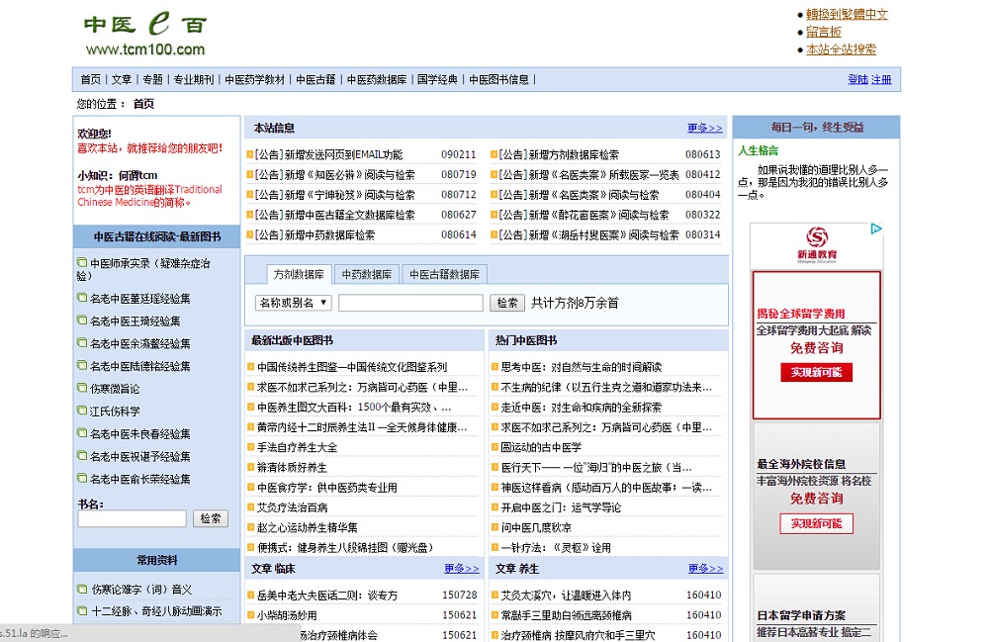Open the 中医古籍 navigation menu item
The image size is (989, 642).
pyautogui.click(x=315, y=79)
